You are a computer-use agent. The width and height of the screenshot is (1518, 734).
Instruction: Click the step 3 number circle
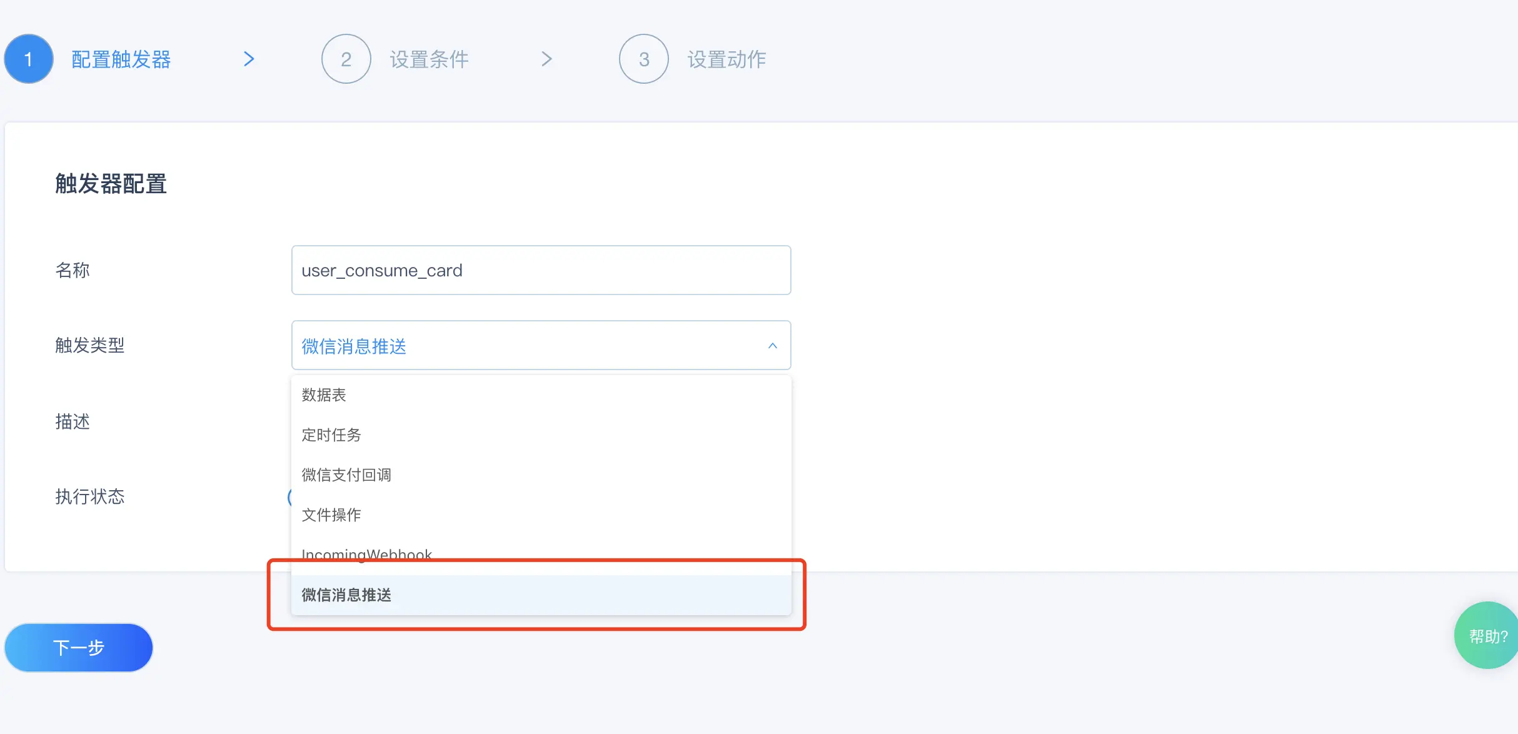(643, 59)
